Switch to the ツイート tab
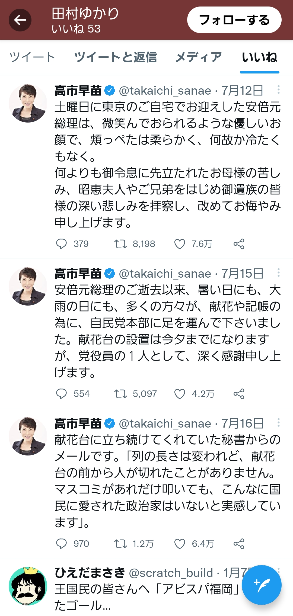The height and width of the screenshot is (616, 293). 32,57
